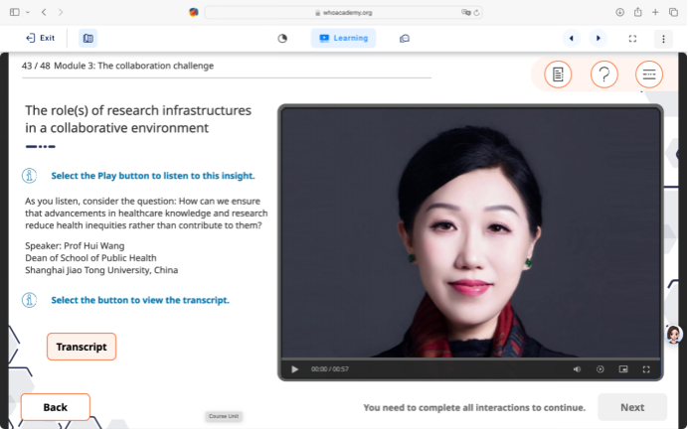Viewport: 688px width, 430px height.
Task: Play the Prof Hui Wang video
Action: pyautogui.click(x=295, y=369)
